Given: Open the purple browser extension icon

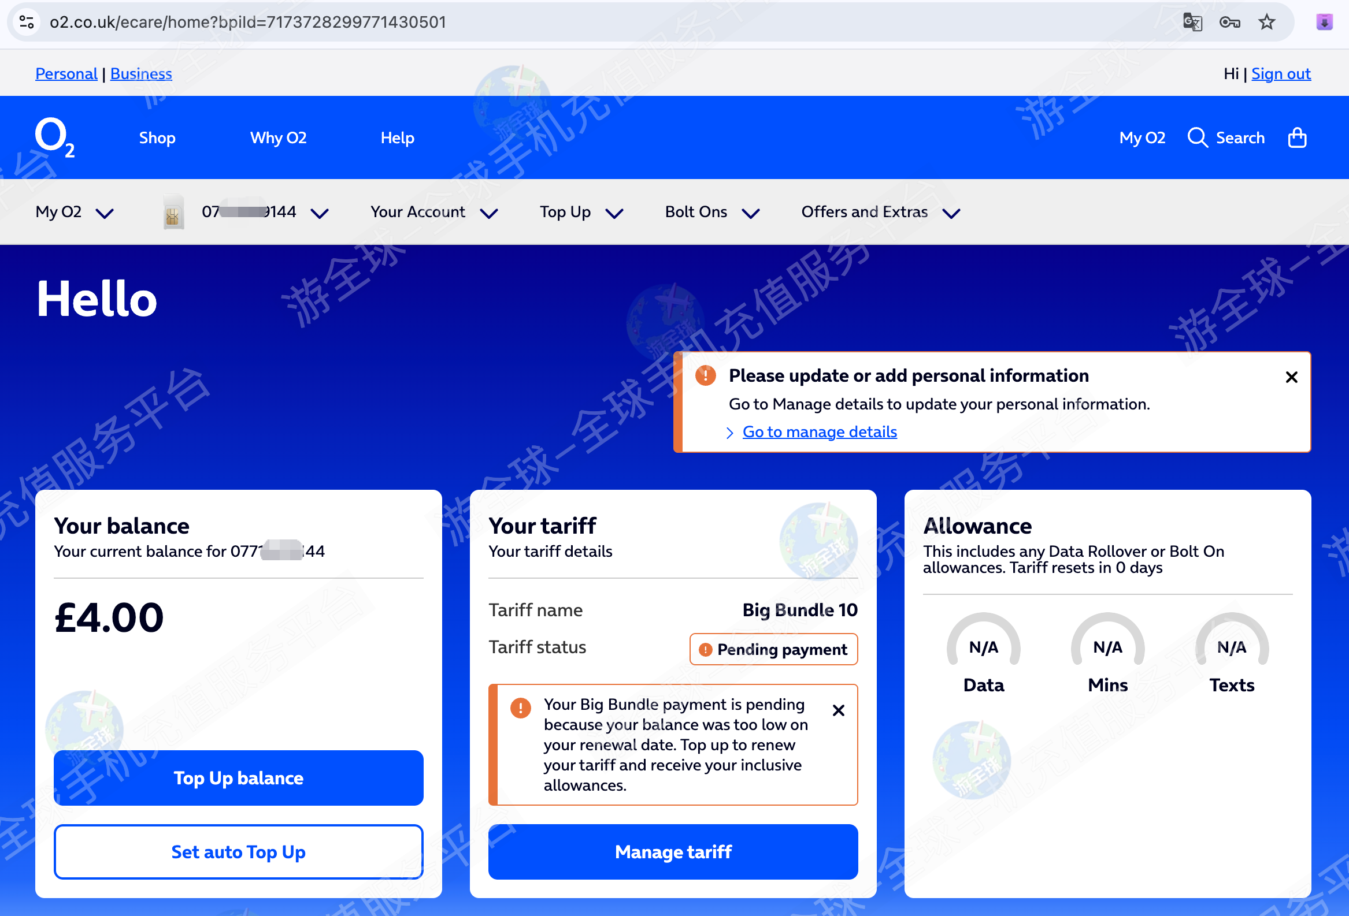Looking at the screenshot, I should click(x=1324, y=22).
